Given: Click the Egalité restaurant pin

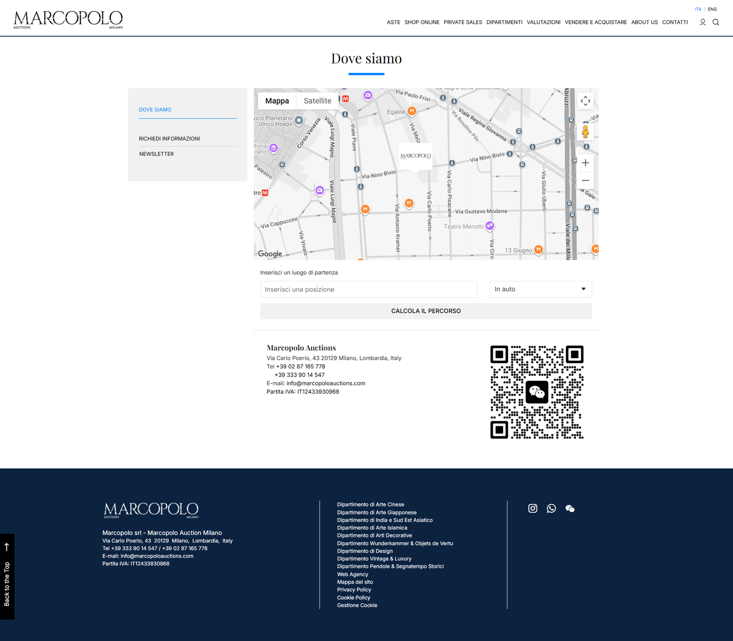Looking at the screenshot, I should pos(412,111).
